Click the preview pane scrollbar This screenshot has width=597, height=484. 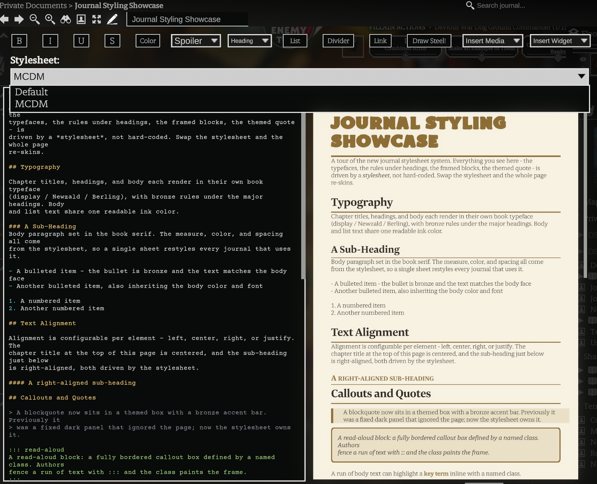click(585, 195)
